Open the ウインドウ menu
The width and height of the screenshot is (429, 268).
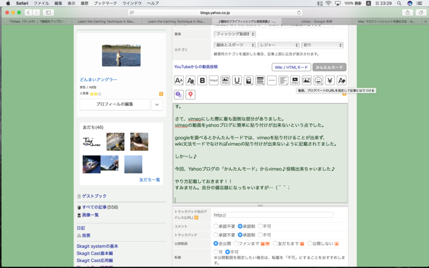coord(132,3)
